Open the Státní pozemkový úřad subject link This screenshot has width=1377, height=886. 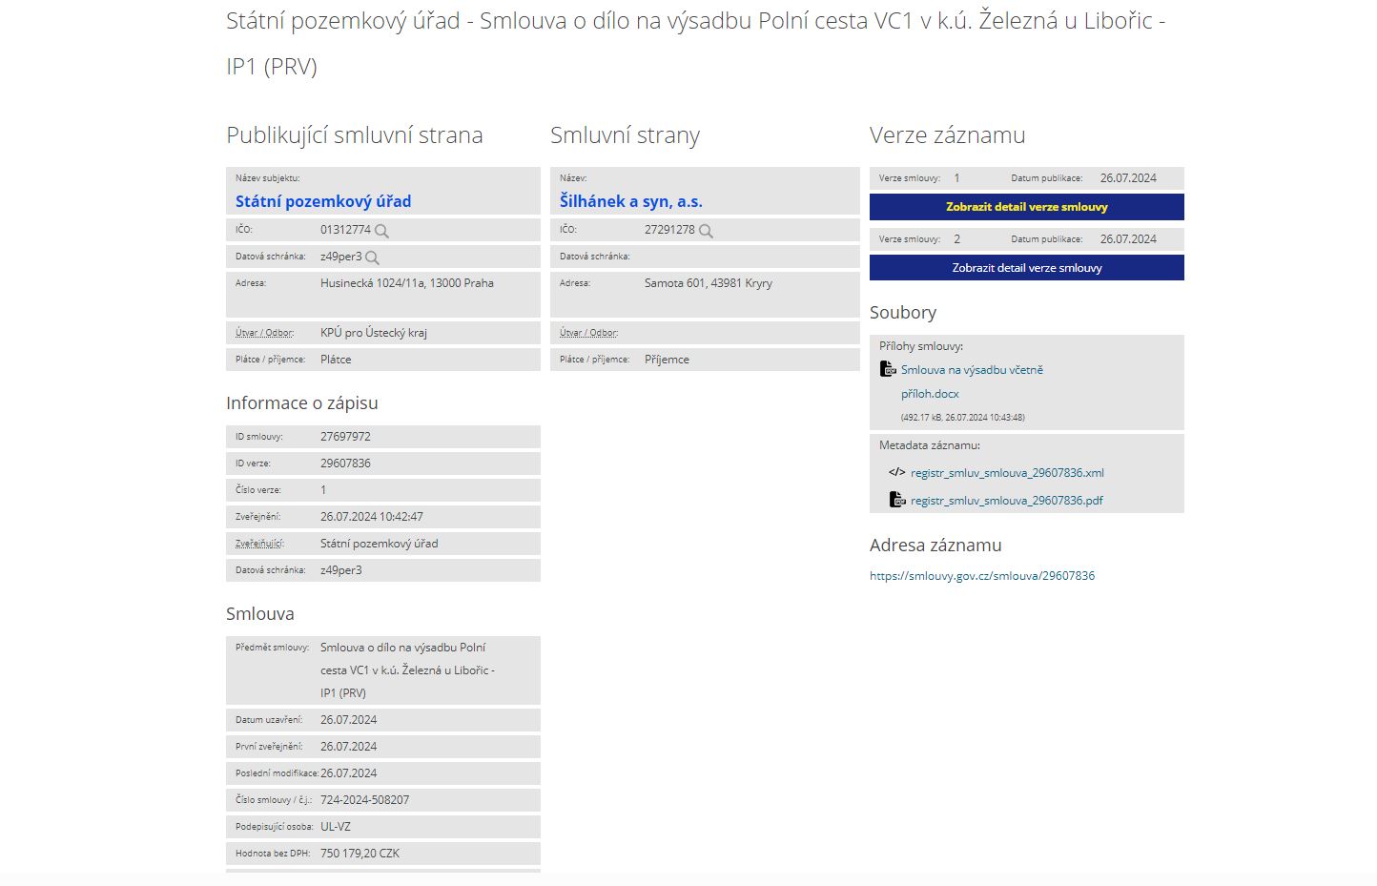coord(323,201)
